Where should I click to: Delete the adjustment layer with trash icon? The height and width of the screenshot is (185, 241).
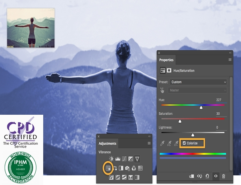(x=224, y=176)
